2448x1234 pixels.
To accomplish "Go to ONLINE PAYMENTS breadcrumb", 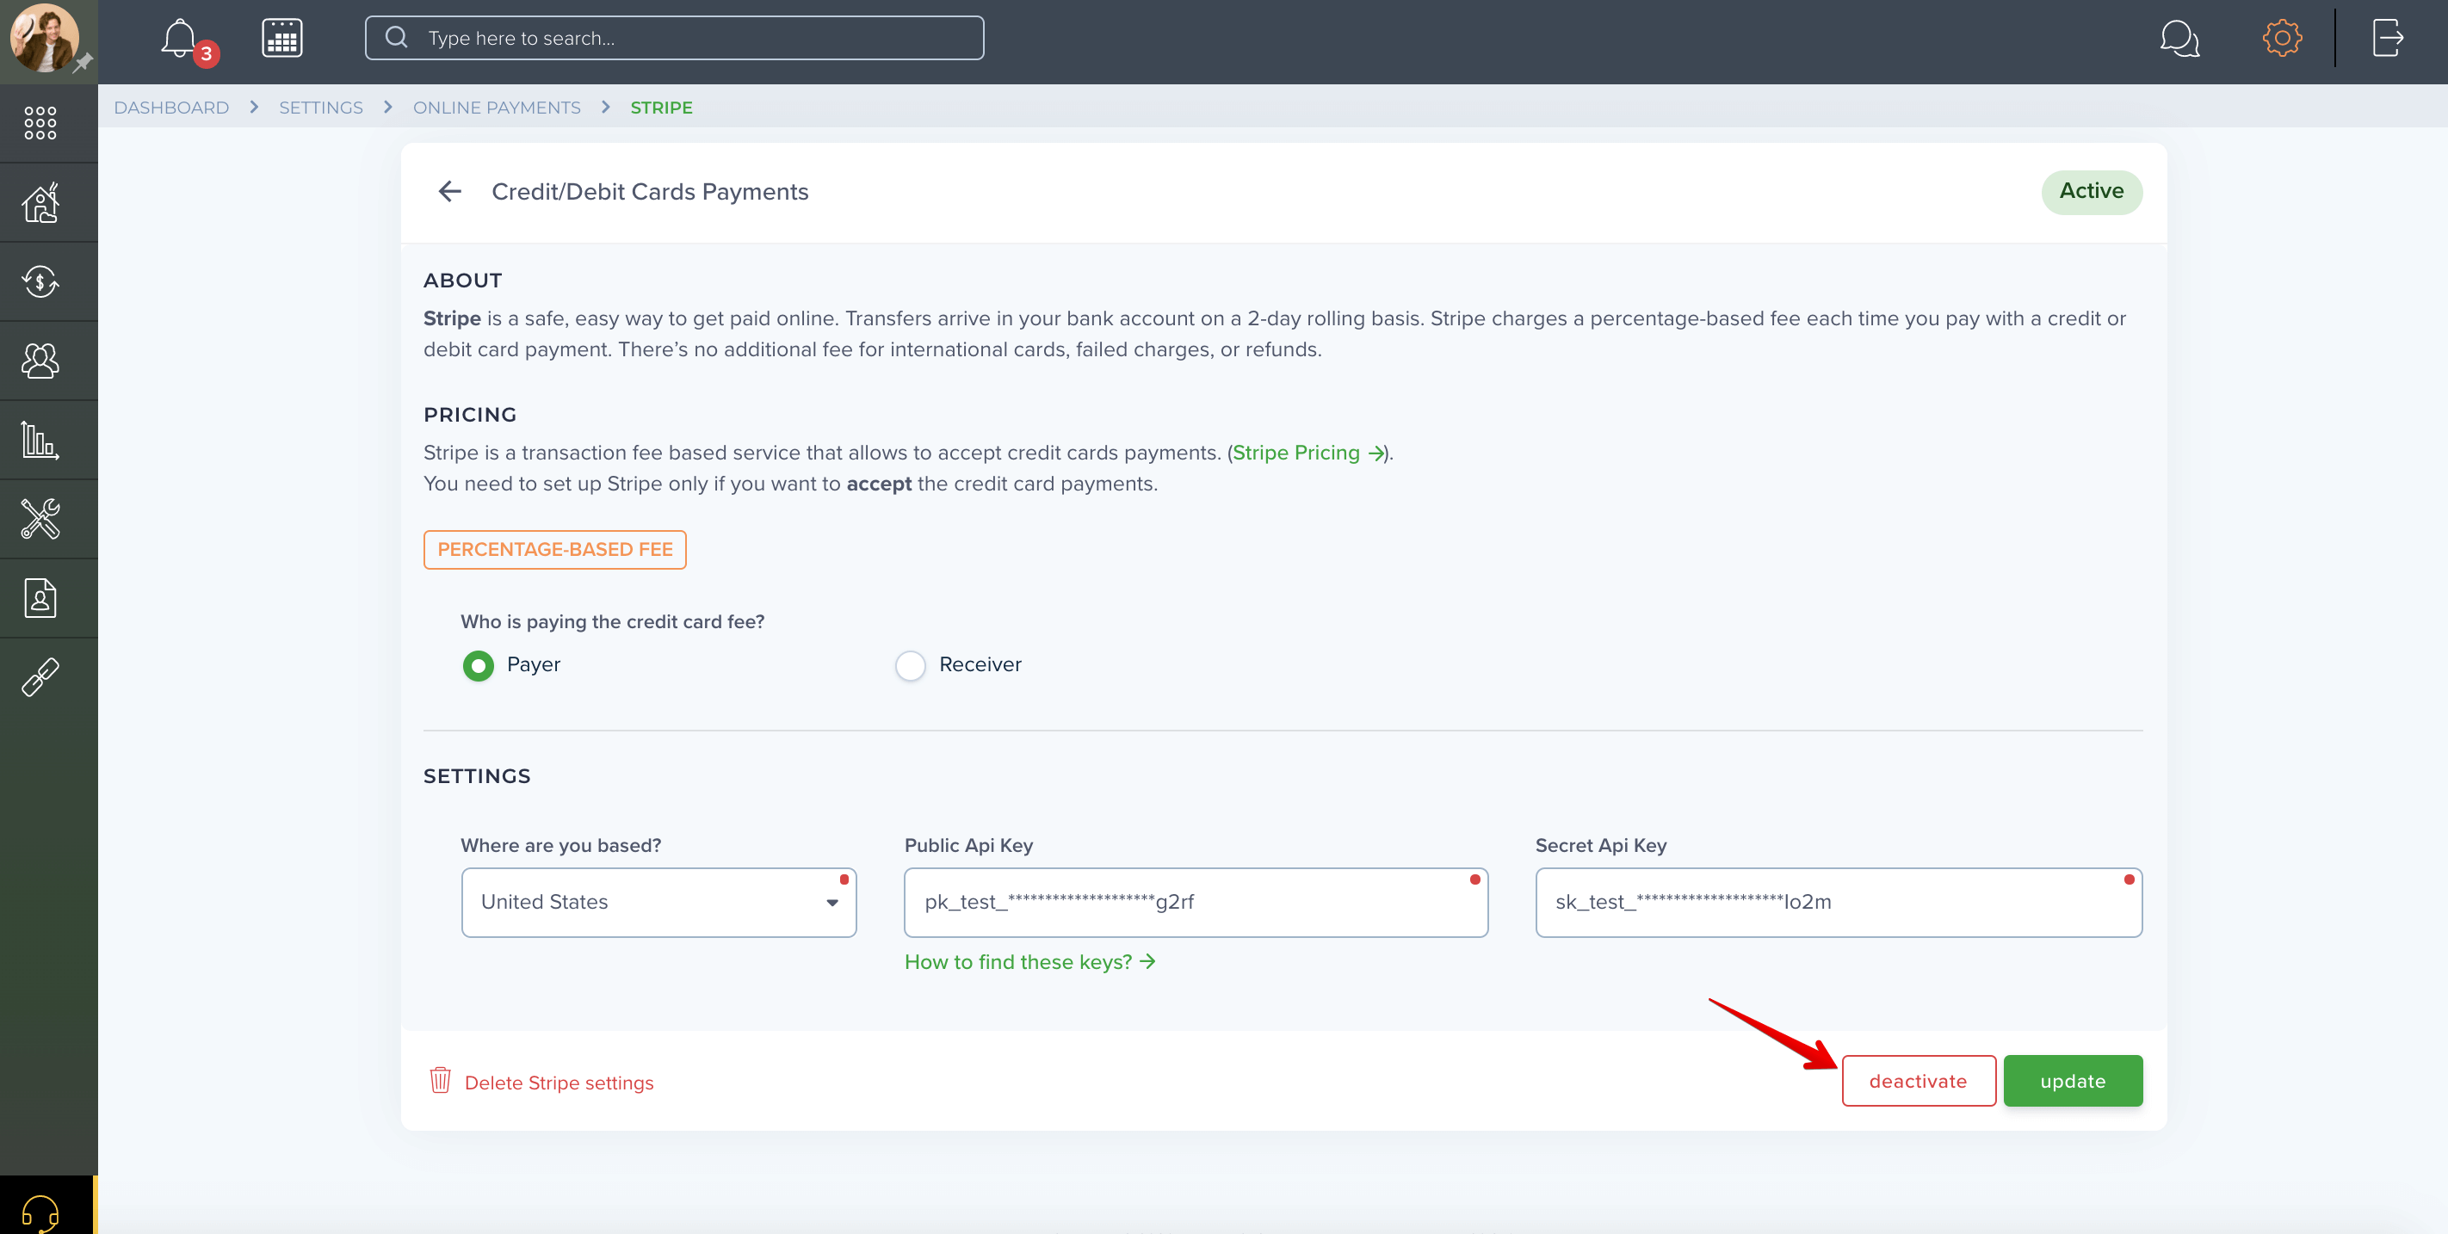I will [x=496, y=108].
